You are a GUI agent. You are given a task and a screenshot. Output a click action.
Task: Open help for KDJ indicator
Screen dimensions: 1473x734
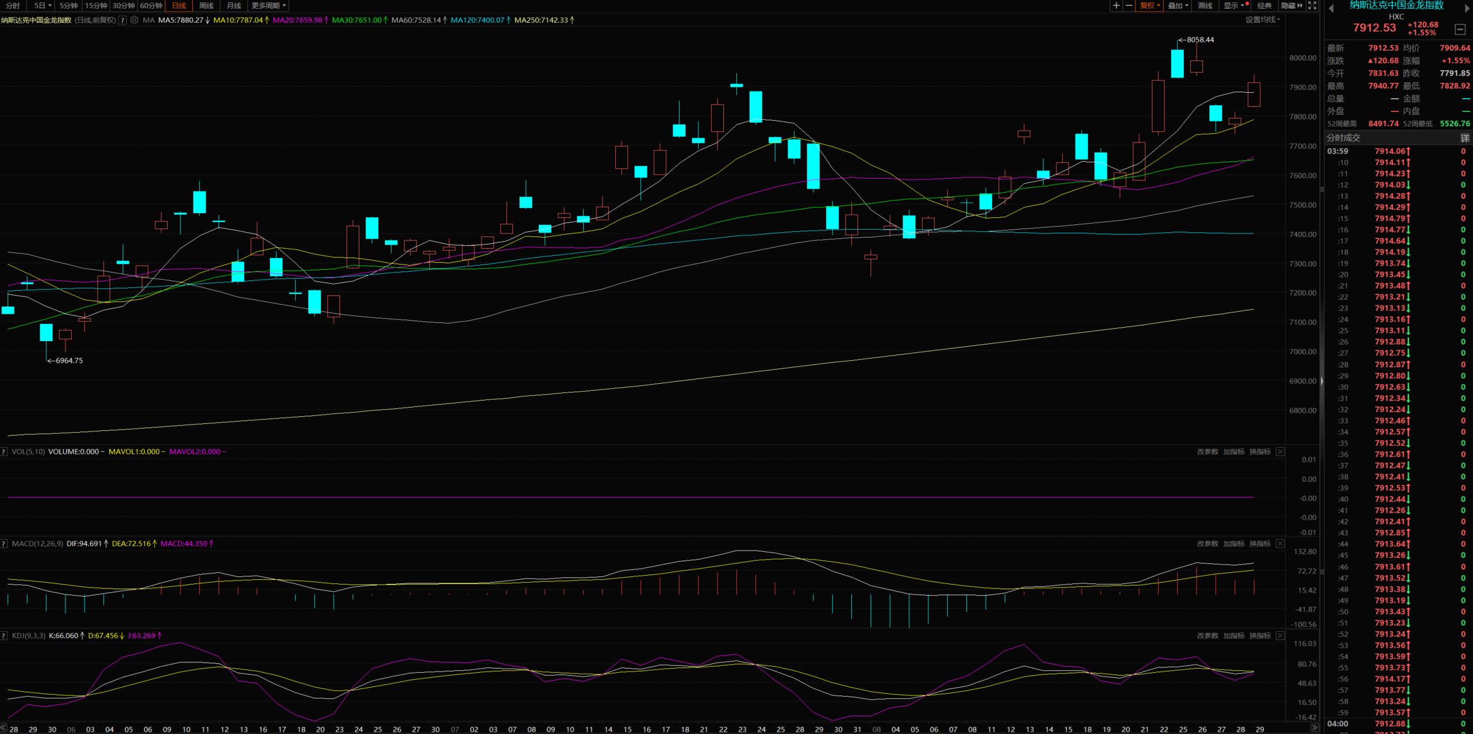click(4, 636)
